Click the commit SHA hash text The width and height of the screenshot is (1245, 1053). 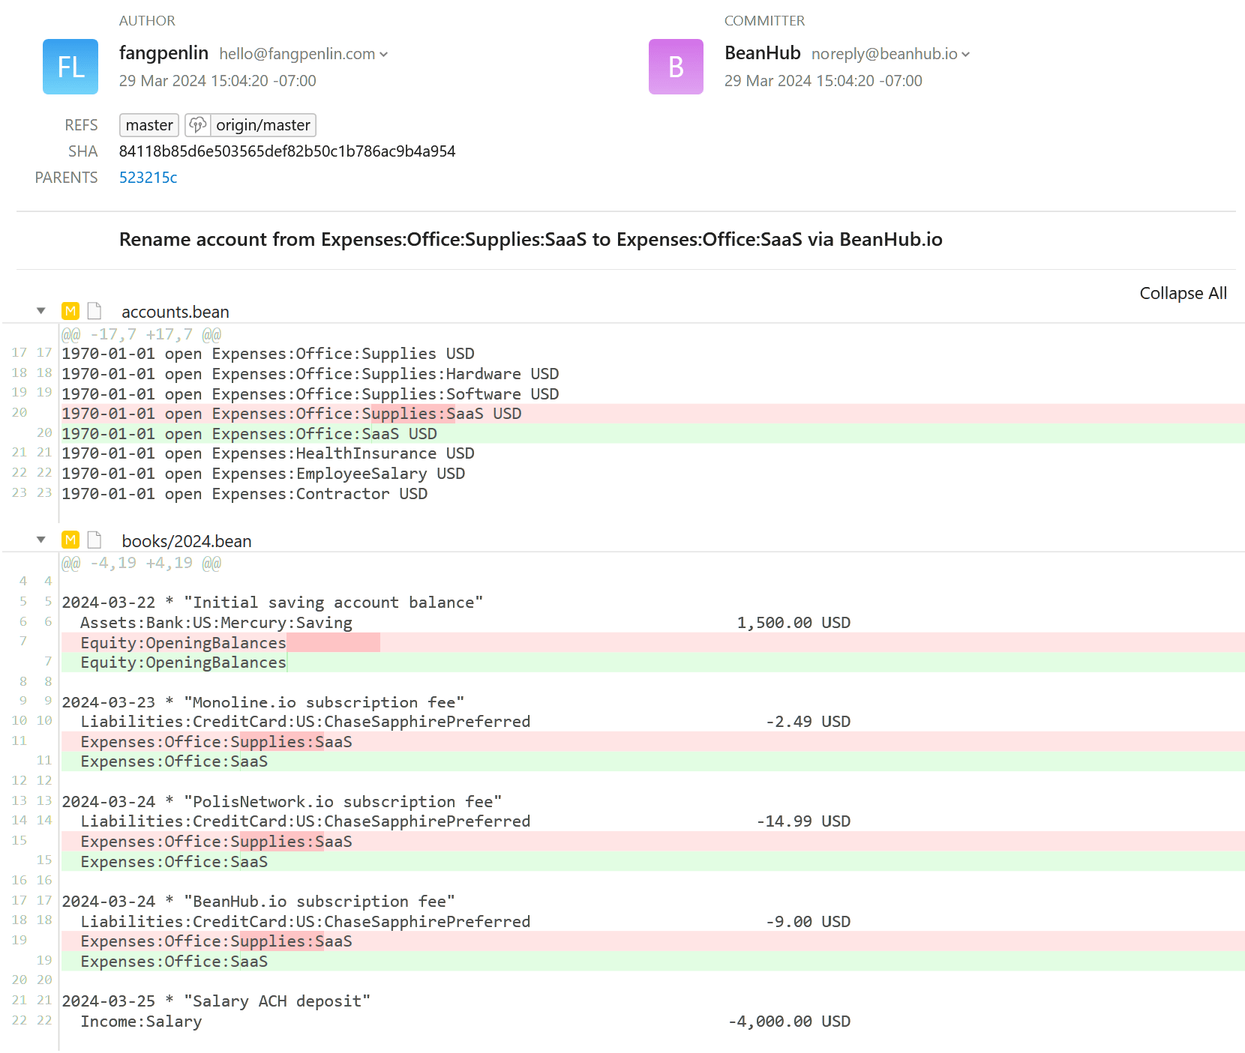click(287, 151)
